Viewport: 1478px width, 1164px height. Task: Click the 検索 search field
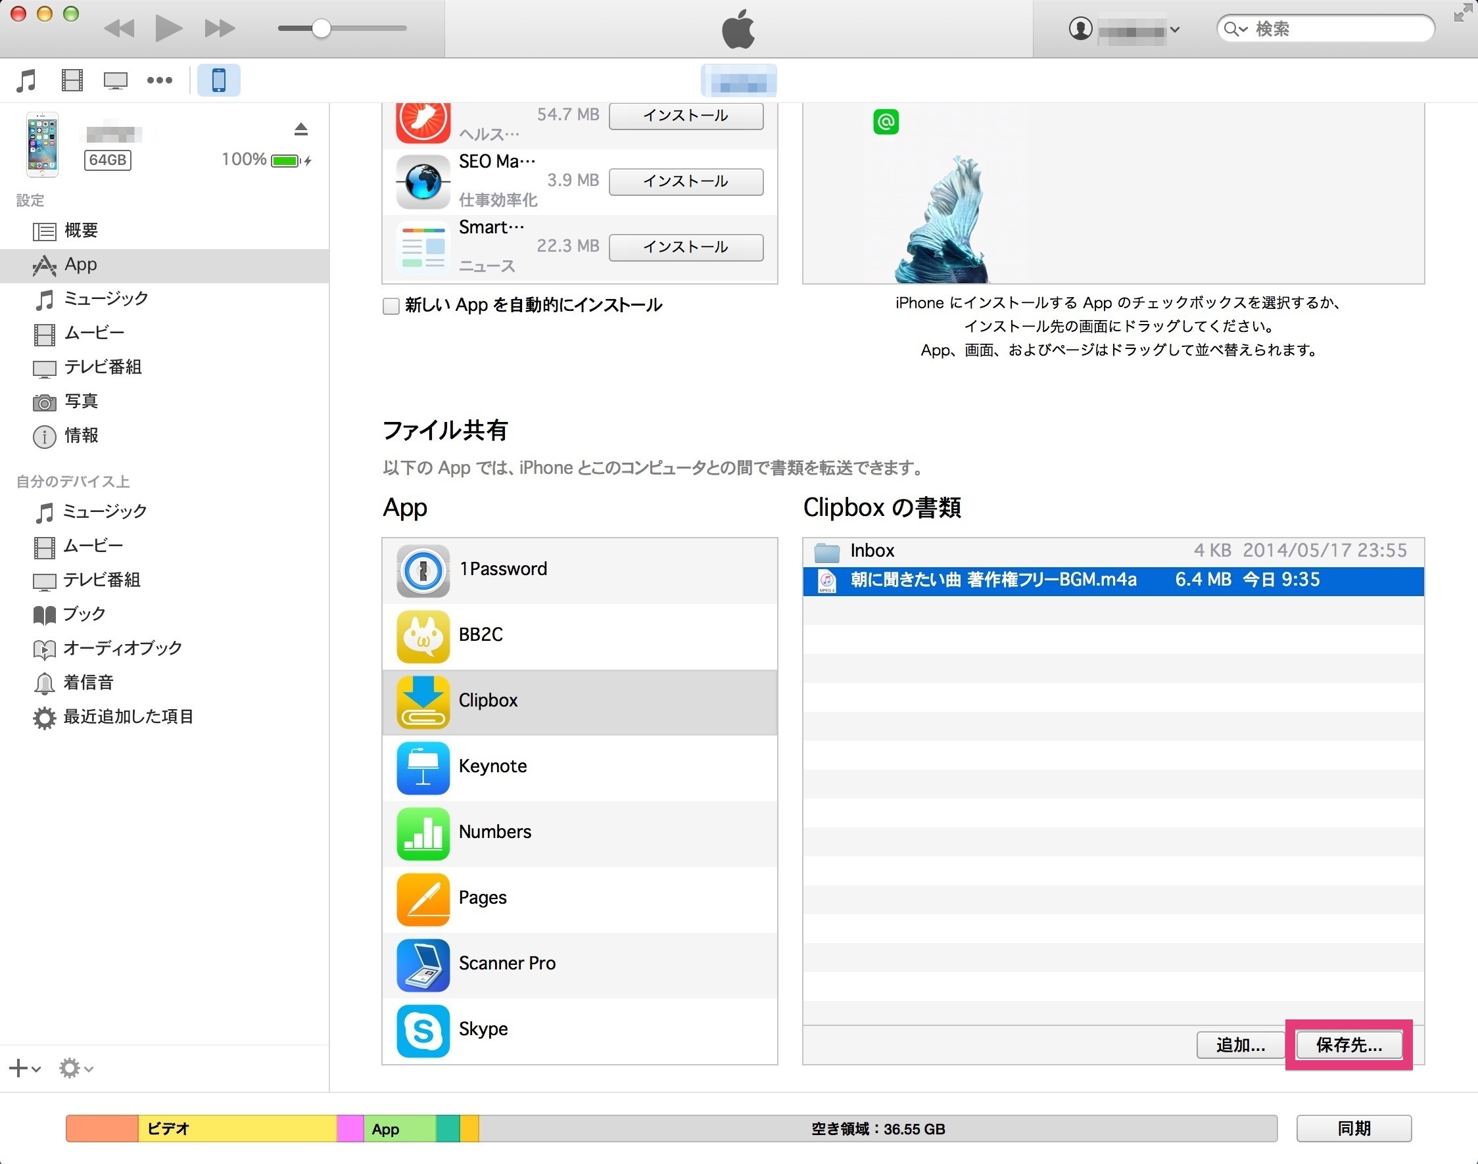pyautogui.click(x=1325, y=29)
